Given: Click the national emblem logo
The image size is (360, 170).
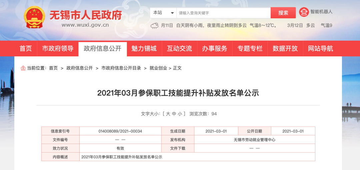Looking at the screenshot, I should (34, 17).
